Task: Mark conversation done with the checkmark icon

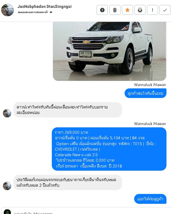Action: tap(165, 10)
